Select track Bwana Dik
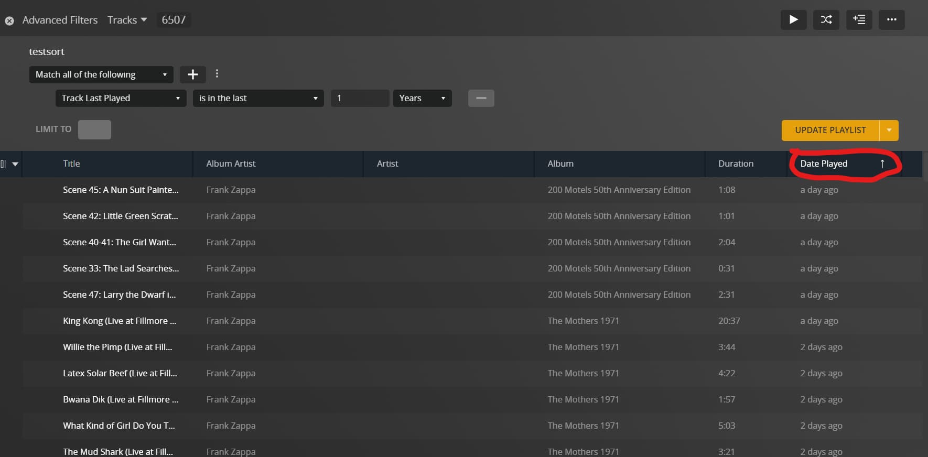The height and width of the screenshot is (457, 928). click(121, 399)
